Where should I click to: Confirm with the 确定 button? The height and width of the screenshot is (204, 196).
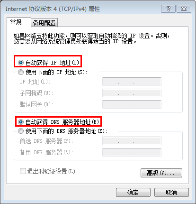tap(133, 192)
